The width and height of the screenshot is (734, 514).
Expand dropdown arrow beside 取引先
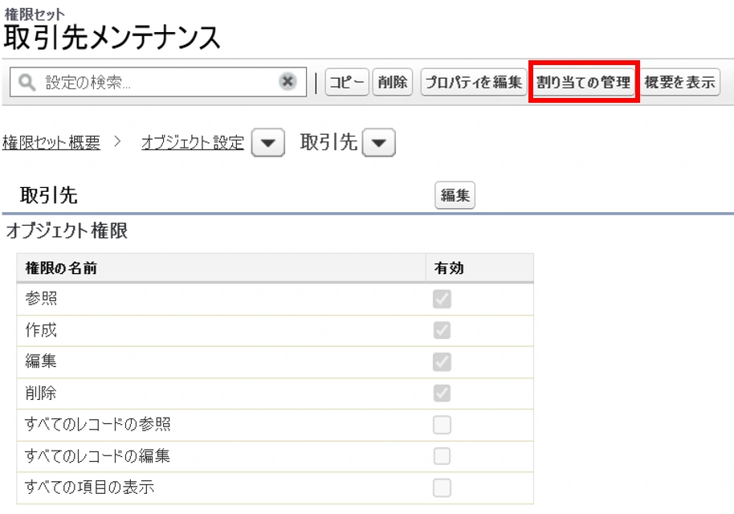(379, 142)
